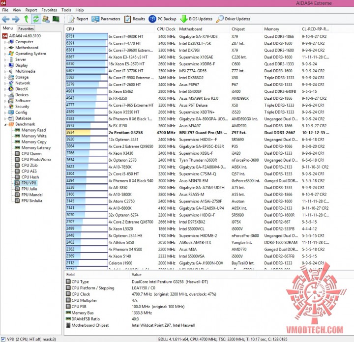Image resolution: width=354 pixels, height=342 pixels.
Task: Expand the Network tree node
Action: click(x=5, y=83)
